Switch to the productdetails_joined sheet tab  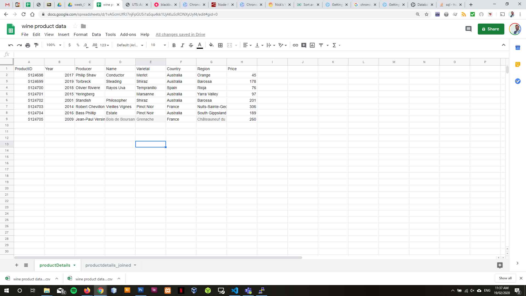108,265
